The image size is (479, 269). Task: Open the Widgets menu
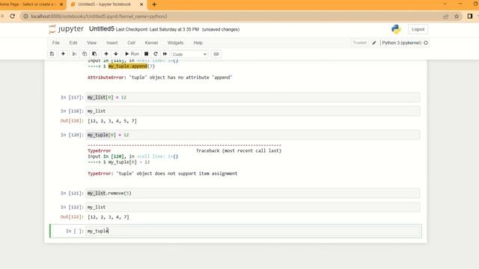[x=175, y=43]
